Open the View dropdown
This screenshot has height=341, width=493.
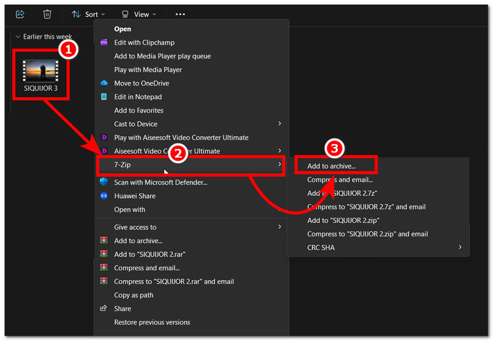point(139,14)
